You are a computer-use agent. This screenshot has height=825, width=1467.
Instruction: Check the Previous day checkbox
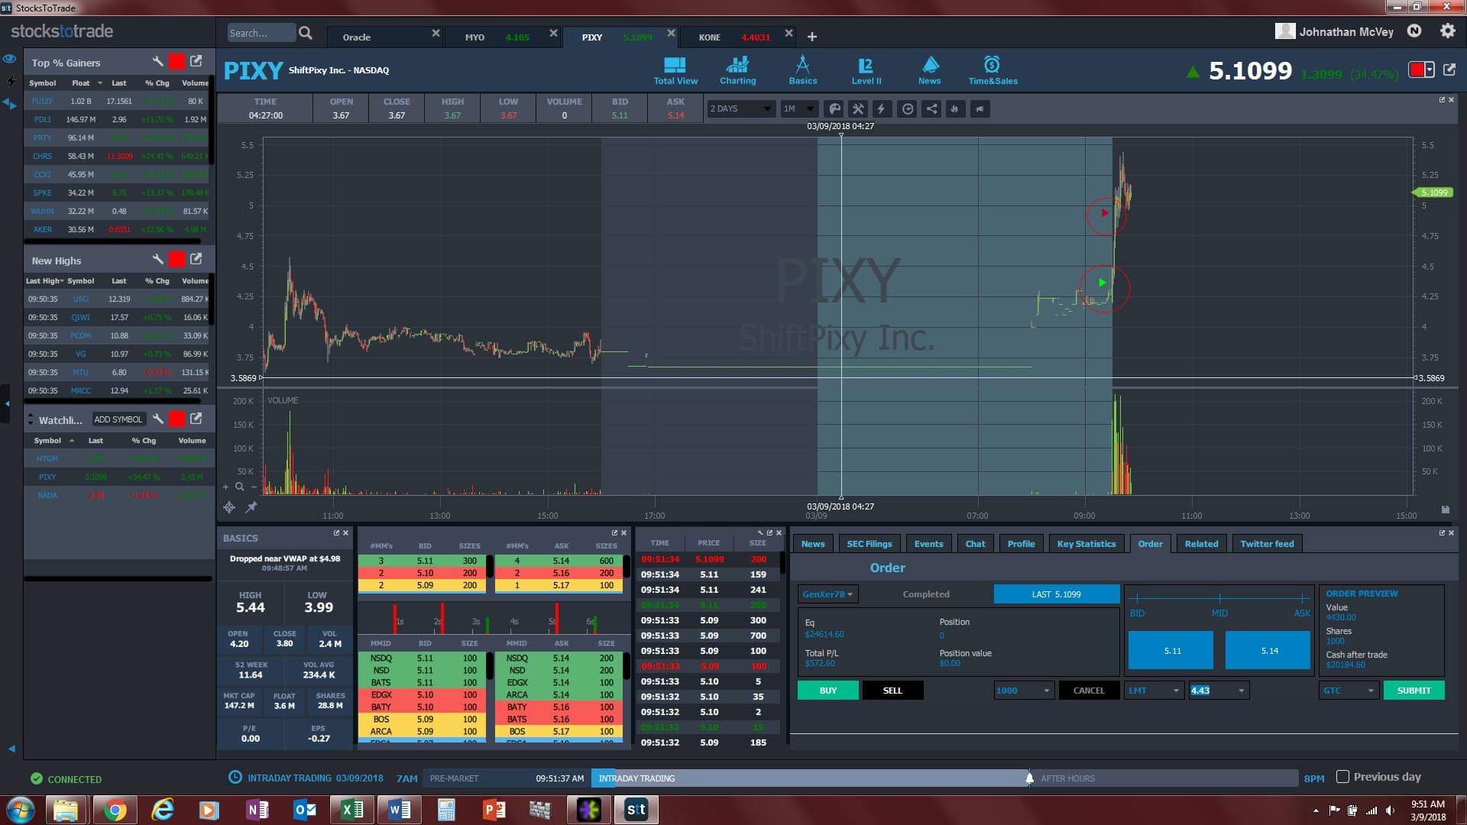click(1342, 777)
